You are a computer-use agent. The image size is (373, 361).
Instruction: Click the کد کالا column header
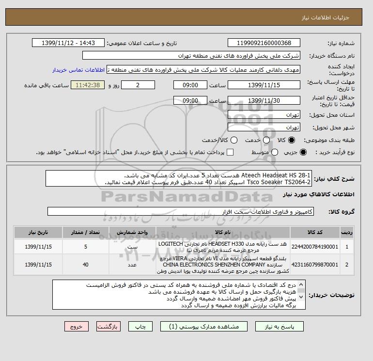tap(315, 232)
